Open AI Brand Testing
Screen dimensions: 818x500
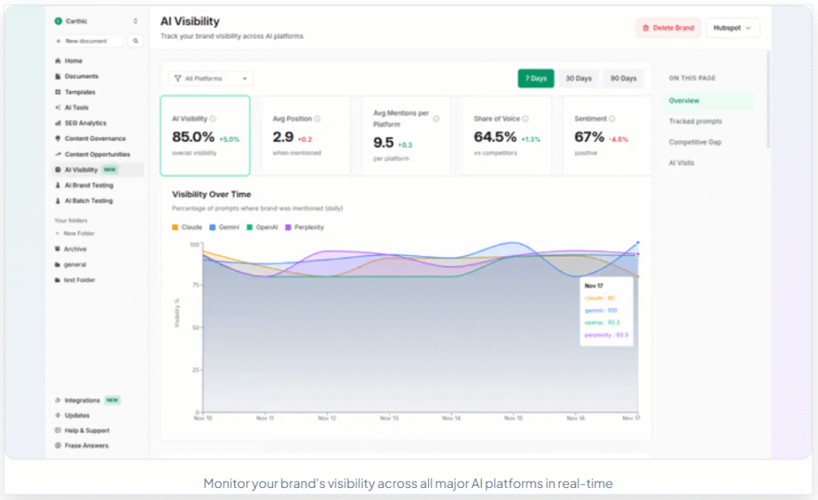tap(88, 185)
